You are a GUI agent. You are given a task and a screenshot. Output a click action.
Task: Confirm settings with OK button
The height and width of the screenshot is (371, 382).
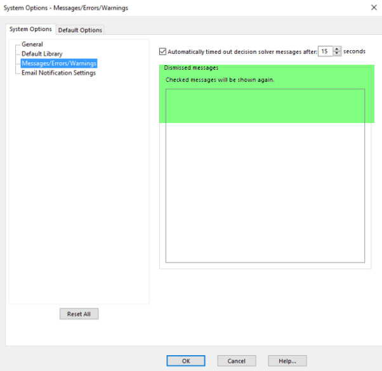(186, 361)
